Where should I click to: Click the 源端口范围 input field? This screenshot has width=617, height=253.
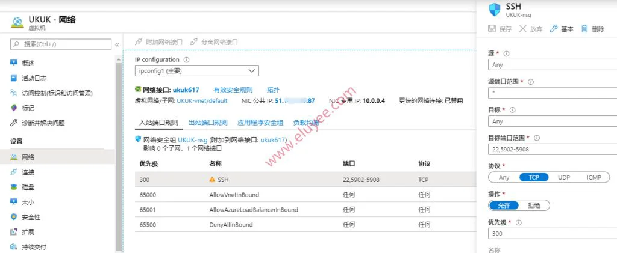click(552, 93)
